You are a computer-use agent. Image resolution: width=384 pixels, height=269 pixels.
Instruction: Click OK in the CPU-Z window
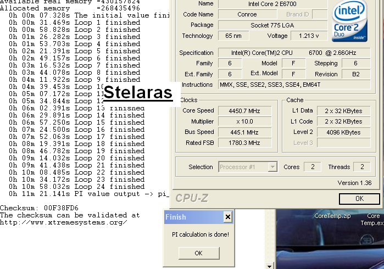pyautogui.click(x=359, y=199)
